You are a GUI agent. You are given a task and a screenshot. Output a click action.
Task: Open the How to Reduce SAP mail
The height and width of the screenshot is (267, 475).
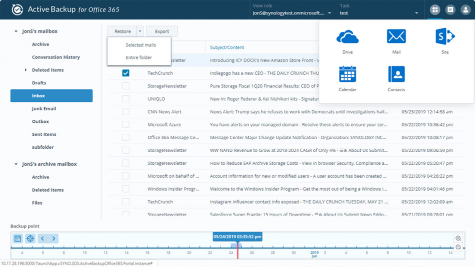click(x=298, y=163)
